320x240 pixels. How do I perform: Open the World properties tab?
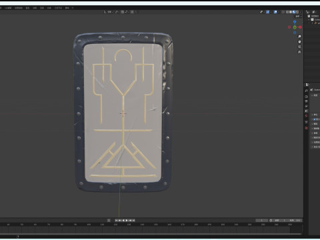(x=307, y=115)
